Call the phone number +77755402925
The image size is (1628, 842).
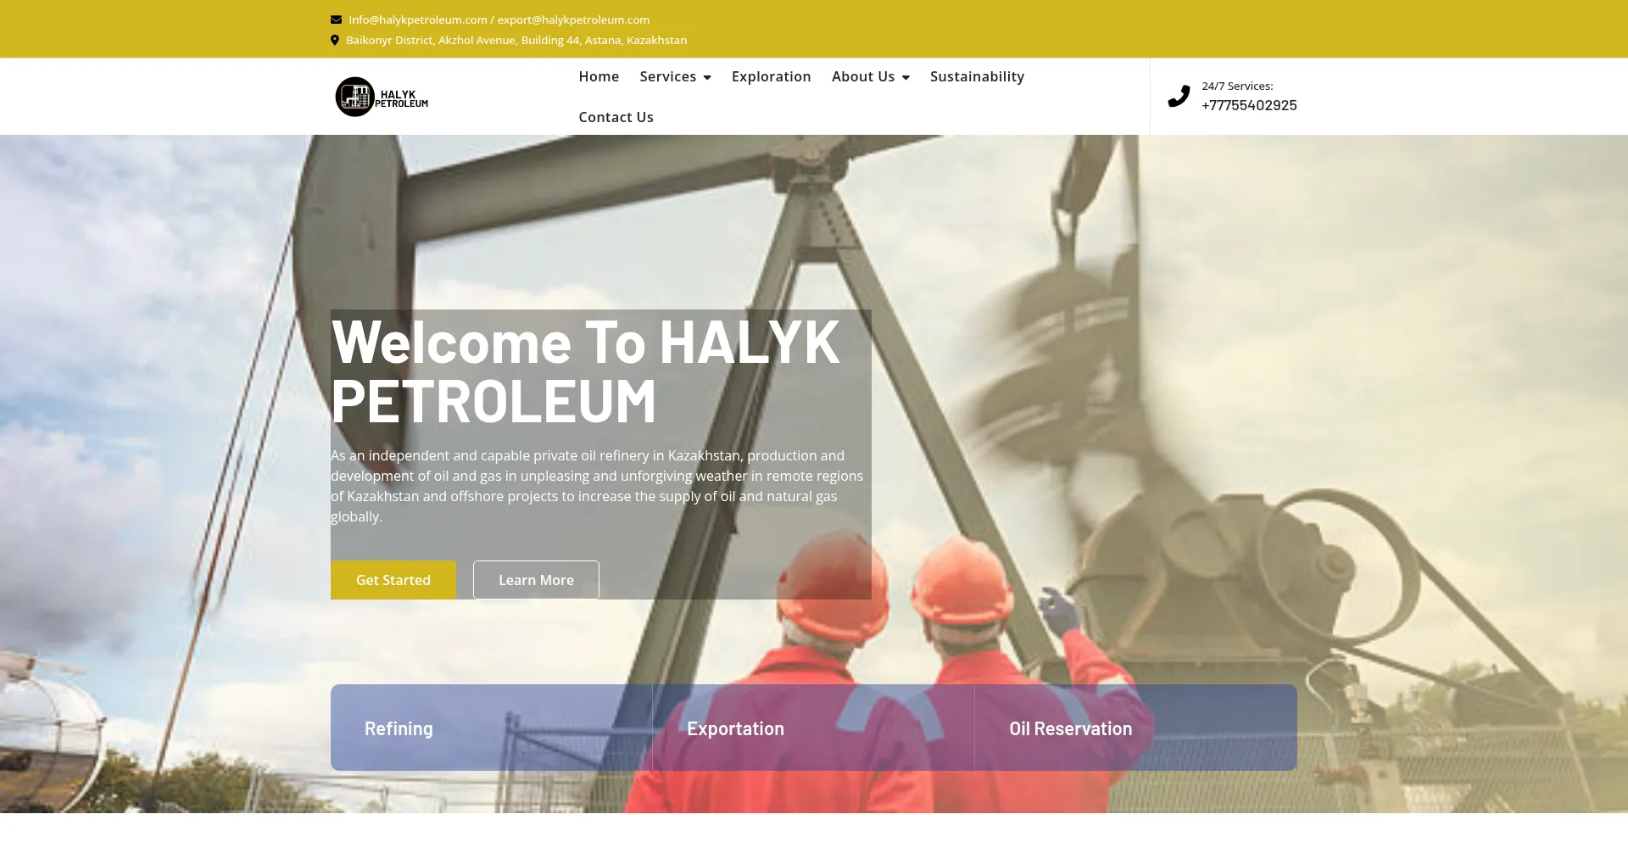[1249, 105]
